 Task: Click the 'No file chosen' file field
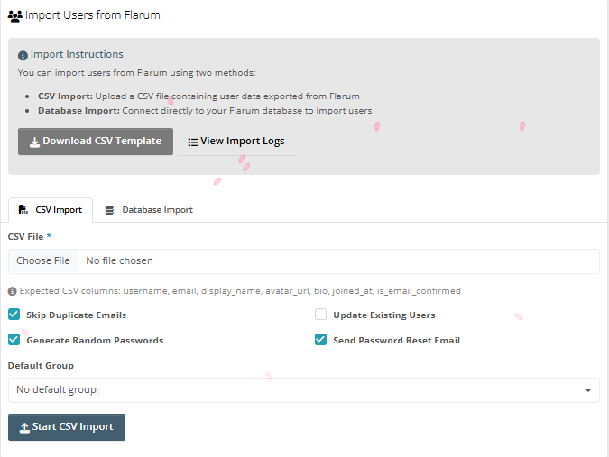pyautogui.click(x=304, y=261)
